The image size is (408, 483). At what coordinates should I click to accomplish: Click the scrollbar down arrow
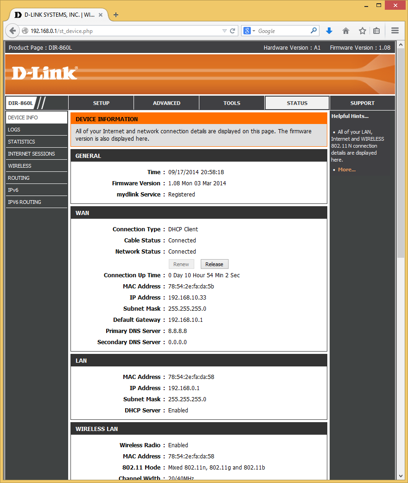(x=401, y=476)
